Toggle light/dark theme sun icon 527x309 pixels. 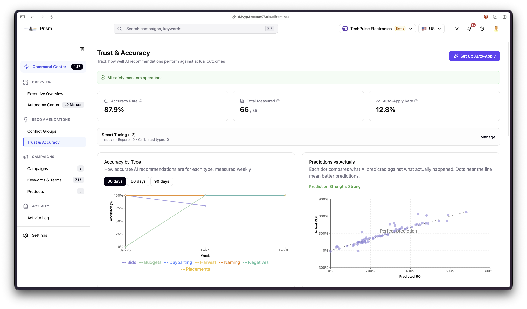457,29
